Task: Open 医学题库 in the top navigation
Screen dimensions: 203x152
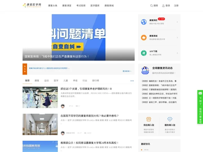Action: [x=95, y=6]
